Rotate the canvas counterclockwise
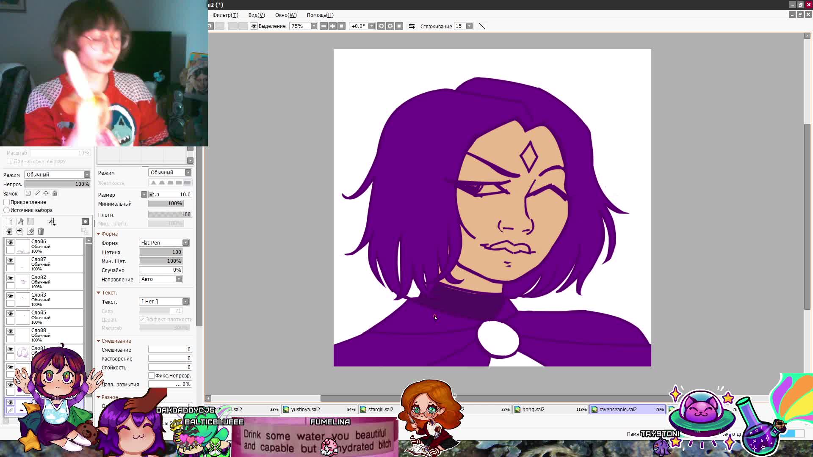 381,26
